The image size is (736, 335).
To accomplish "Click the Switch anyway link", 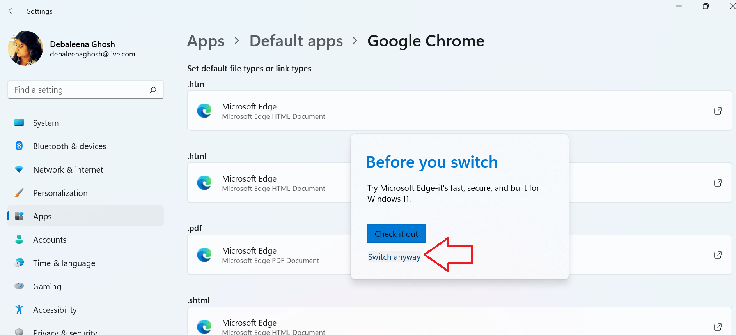I will click(394, 257).
